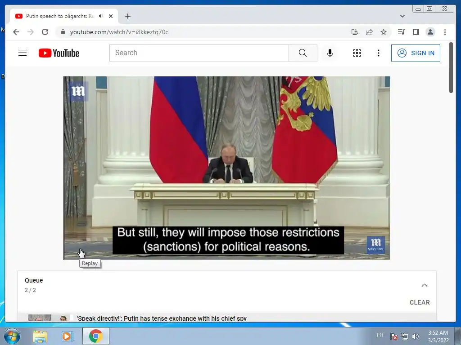Click the video player frame

pos(227,168)
